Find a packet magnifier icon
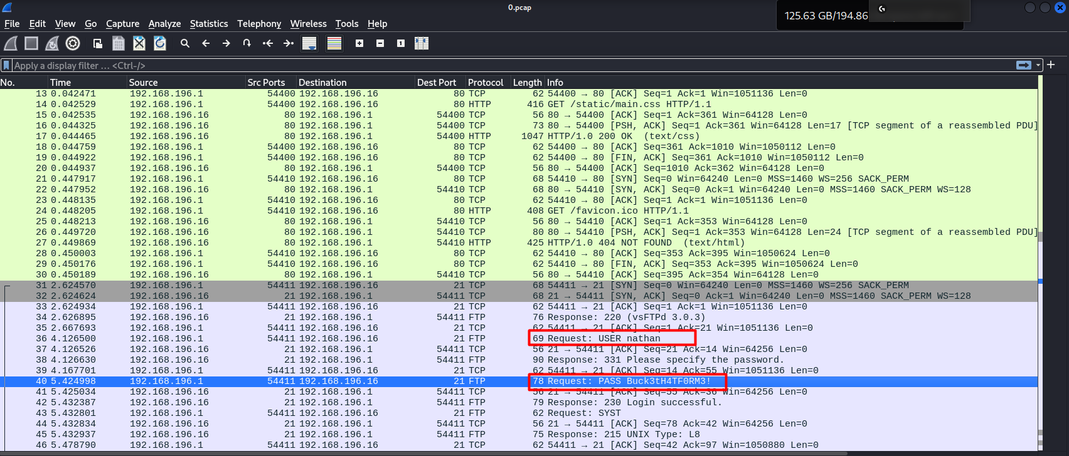The height and width of the screenshot is (456, 1069). [x=185, y=43]
